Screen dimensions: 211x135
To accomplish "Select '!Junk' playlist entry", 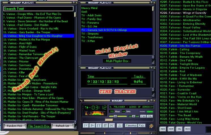I will click(x=117, y=12).
